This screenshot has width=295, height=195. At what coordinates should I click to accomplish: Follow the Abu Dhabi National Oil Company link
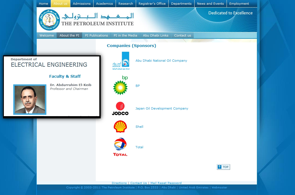click(x=161, y=61)
